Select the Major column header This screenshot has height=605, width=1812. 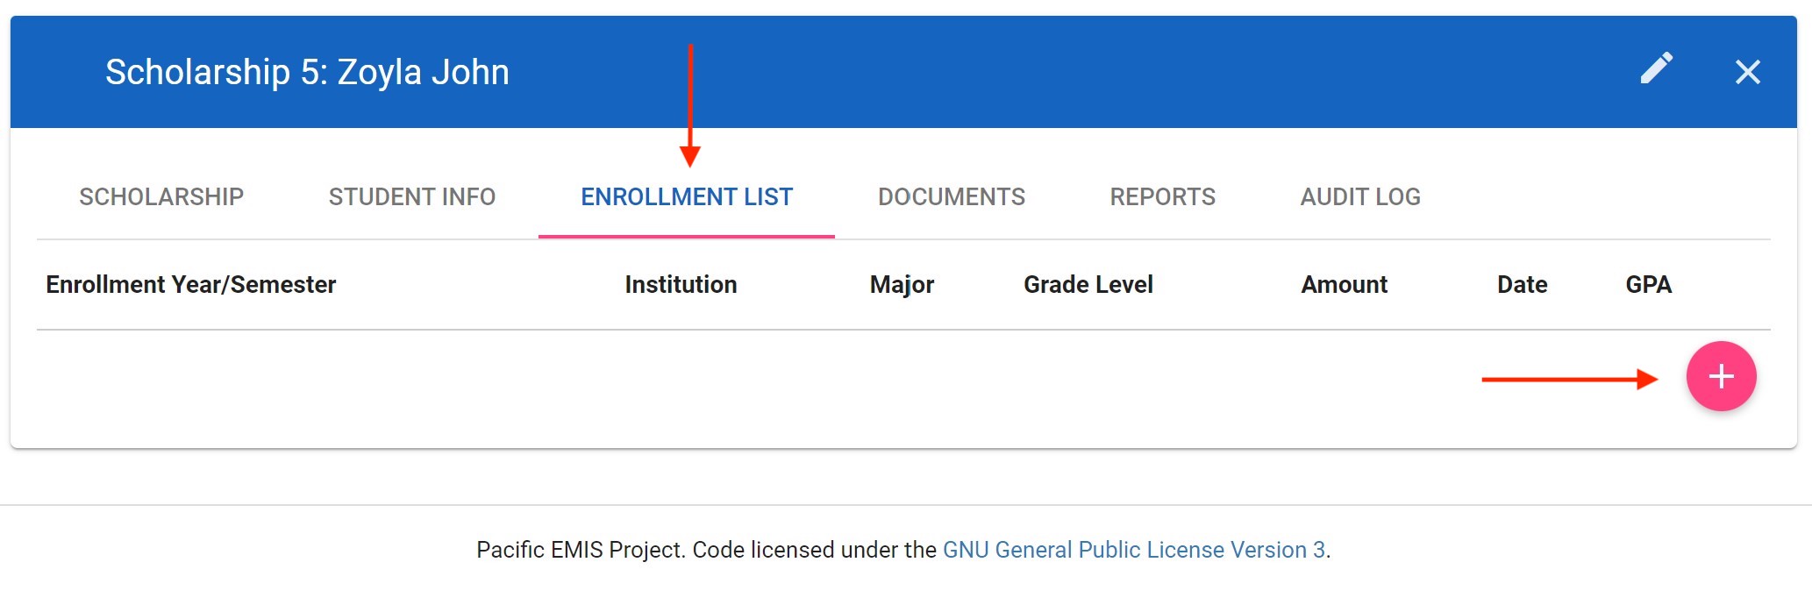(x=902, y=285)
